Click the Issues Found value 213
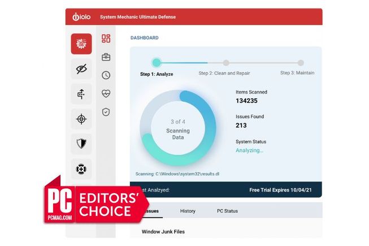Viewport: 369px width, 246px height. [241, 125]
